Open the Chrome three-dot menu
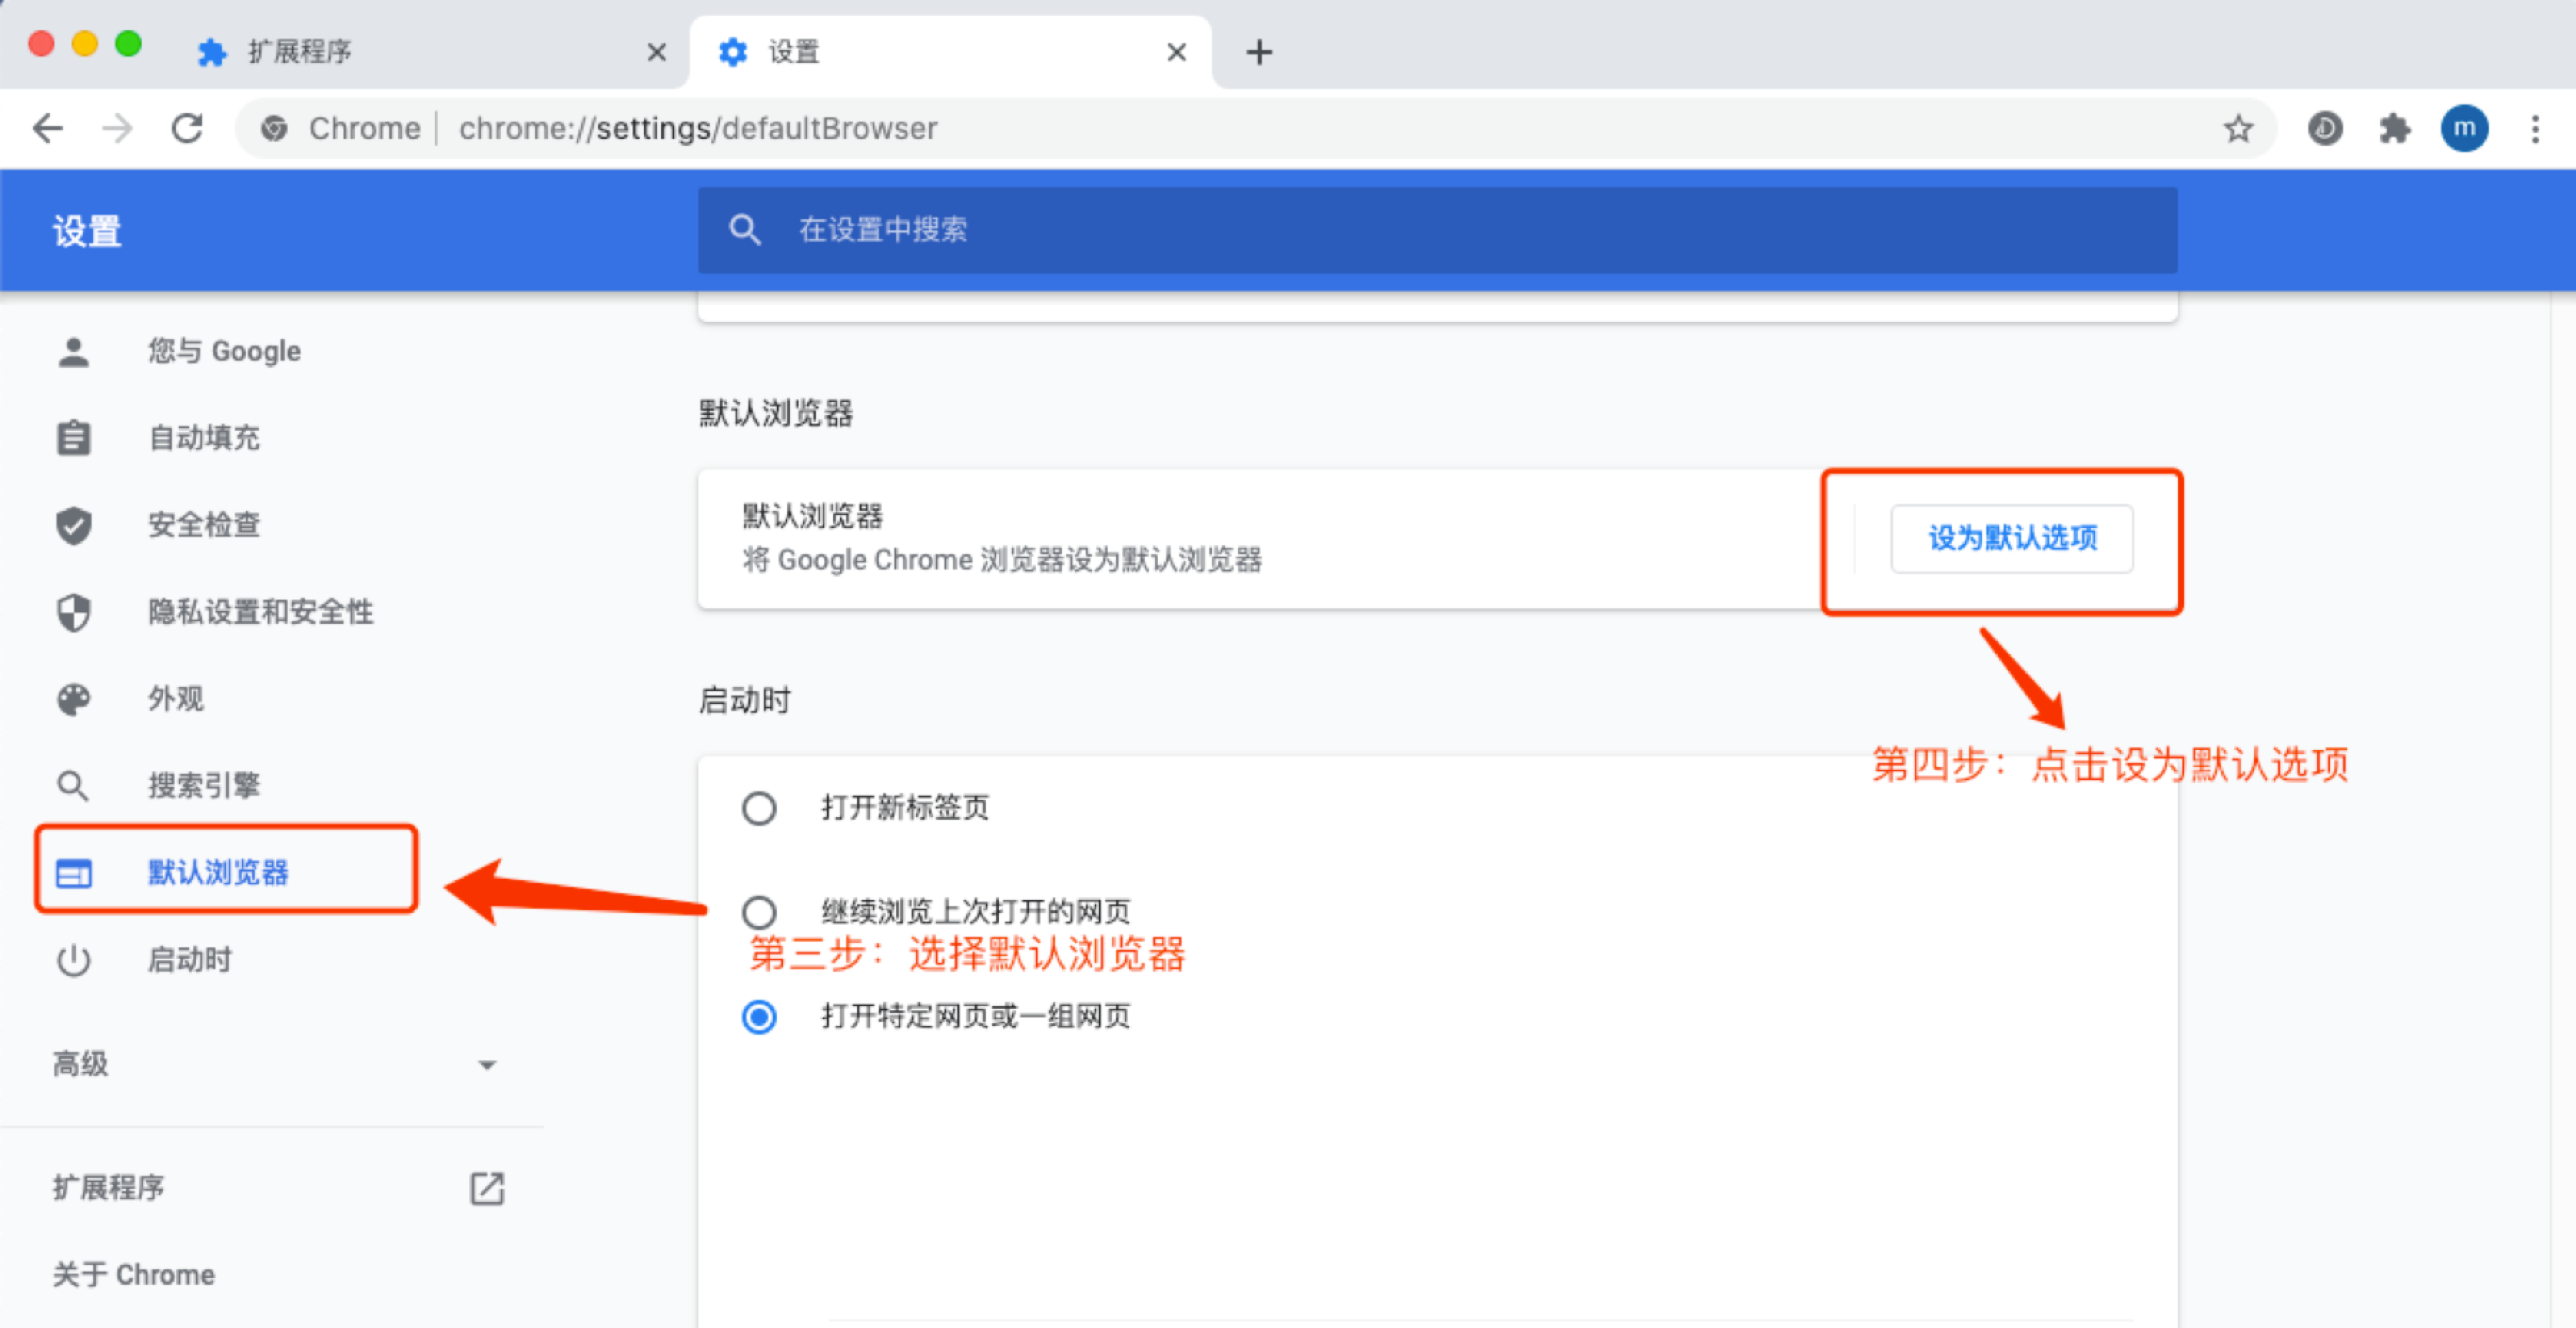 2535,129
